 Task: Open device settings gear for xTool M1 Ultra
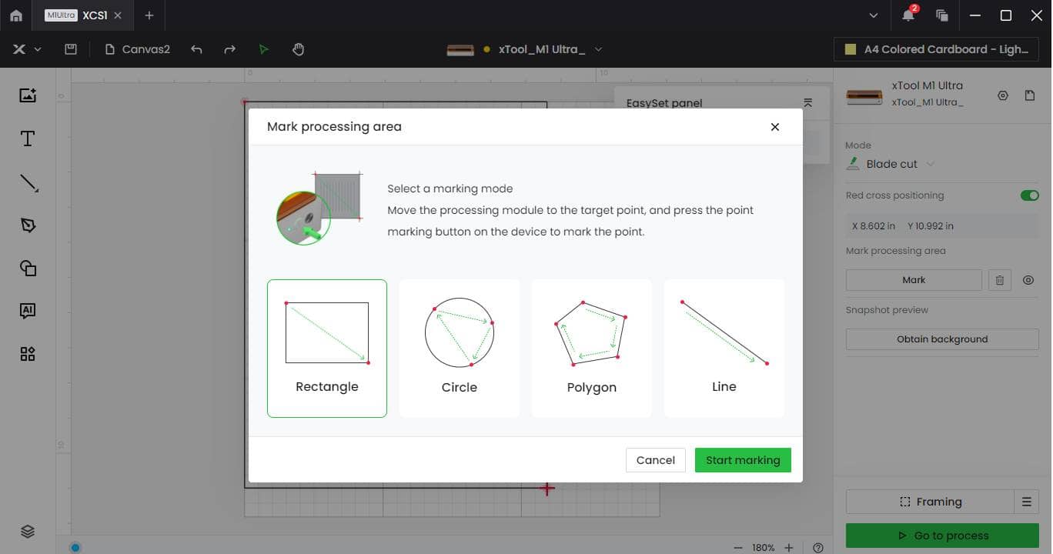[x=1003, y=95]
